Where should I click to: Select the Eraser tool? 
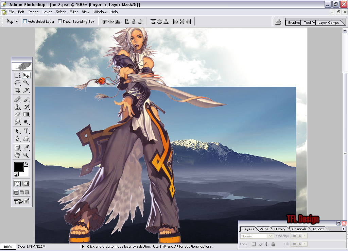17,114
